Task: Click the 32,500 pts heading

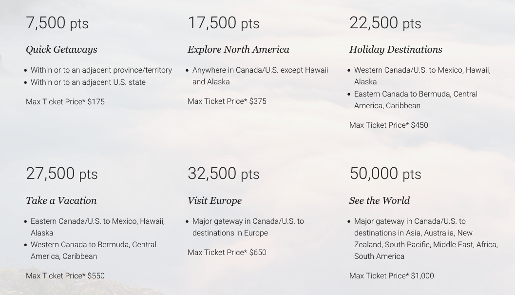Action: [223, 174]
